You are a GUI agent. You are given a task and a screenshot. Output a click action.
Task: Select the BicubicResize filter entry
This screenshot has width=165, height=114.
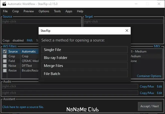30,70
